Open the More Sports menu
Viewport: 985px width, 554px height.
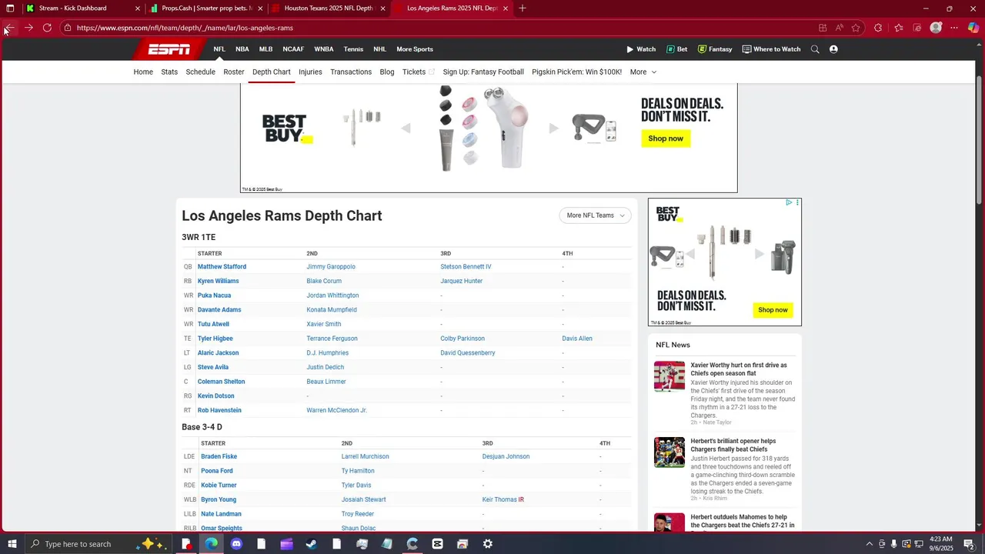(x=415, y=49)
